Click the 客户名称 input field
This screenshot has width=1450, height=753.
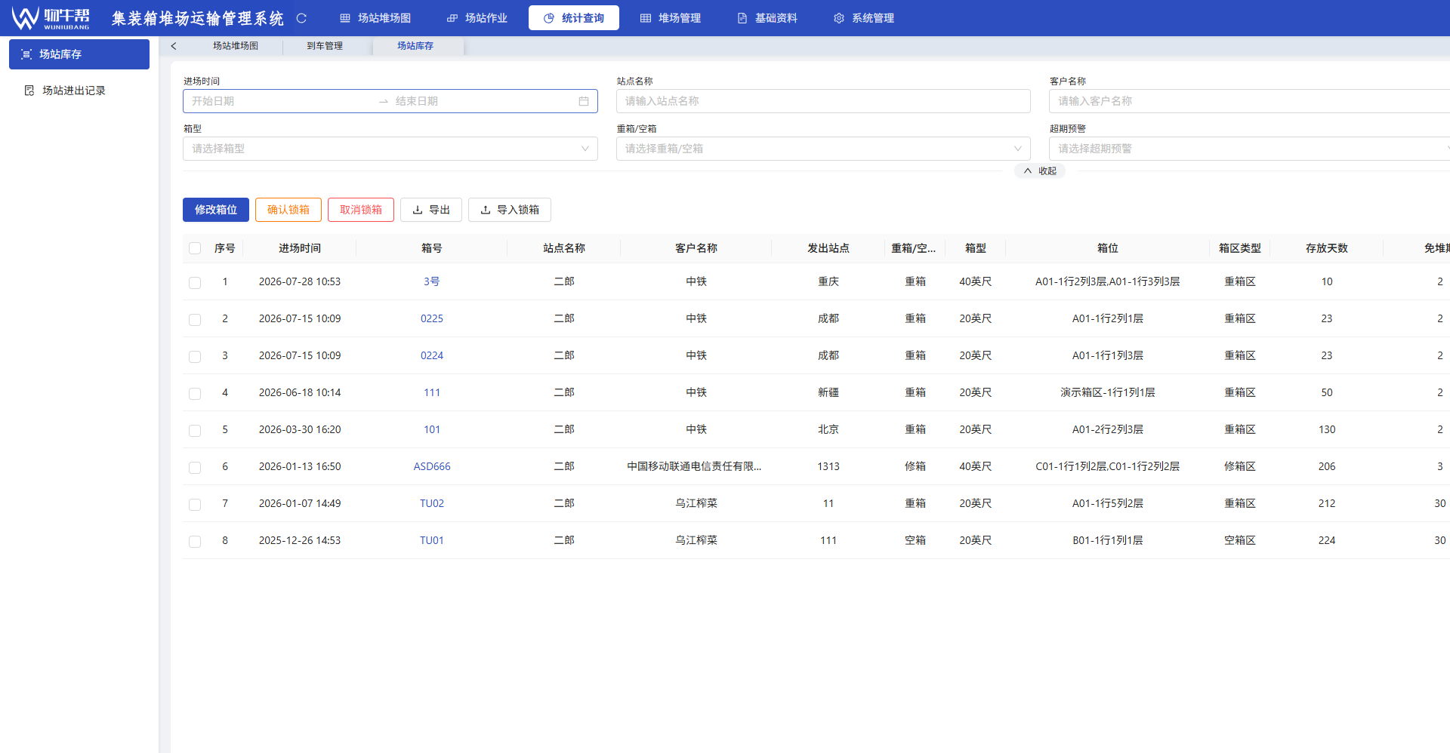tap(1249, 101)
